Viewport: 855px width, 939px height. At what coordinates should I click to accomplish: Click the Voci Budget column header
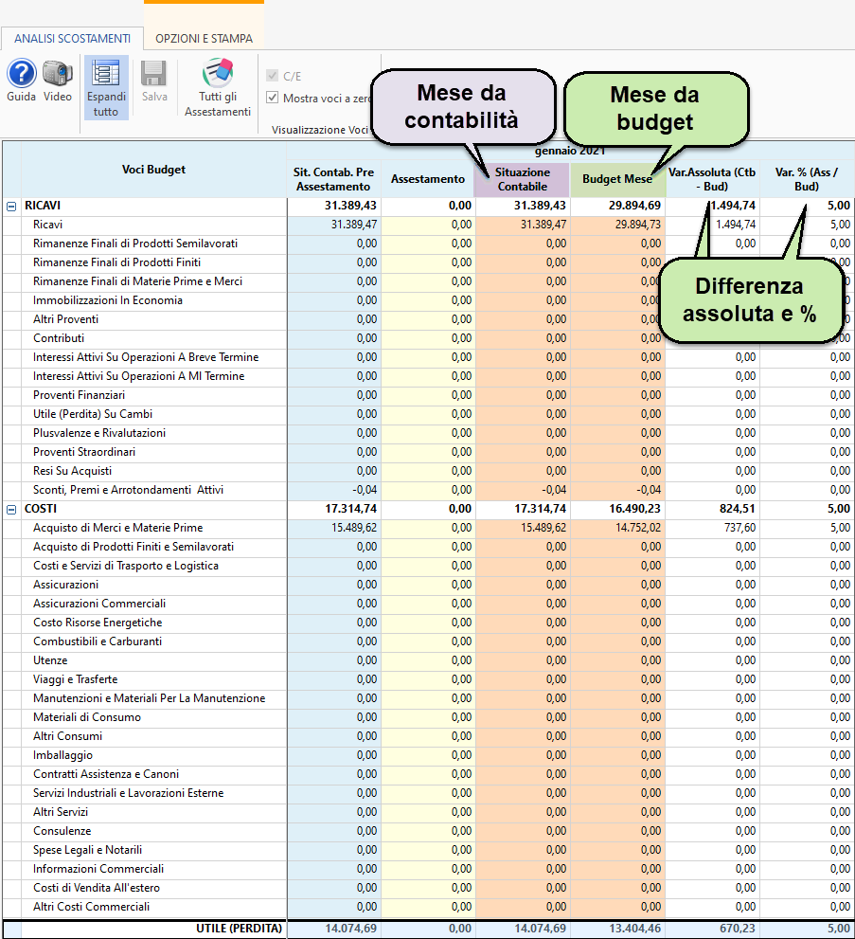pos(153,170)
